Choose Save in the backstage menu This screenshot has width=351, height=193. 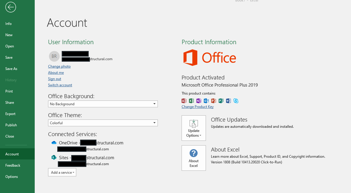(9, 58)
